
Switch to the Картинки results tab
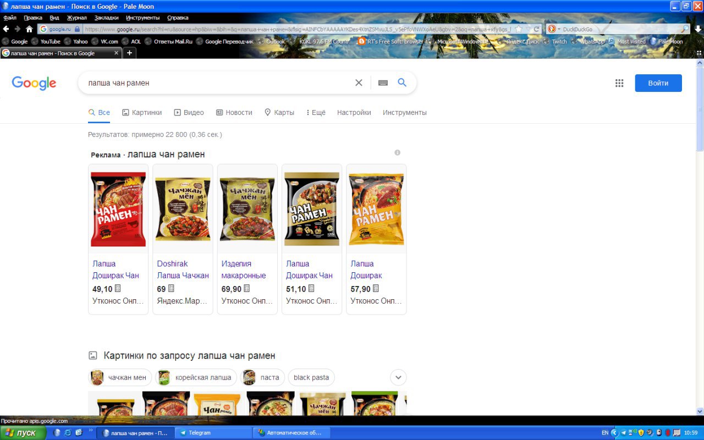pos(142,112)
